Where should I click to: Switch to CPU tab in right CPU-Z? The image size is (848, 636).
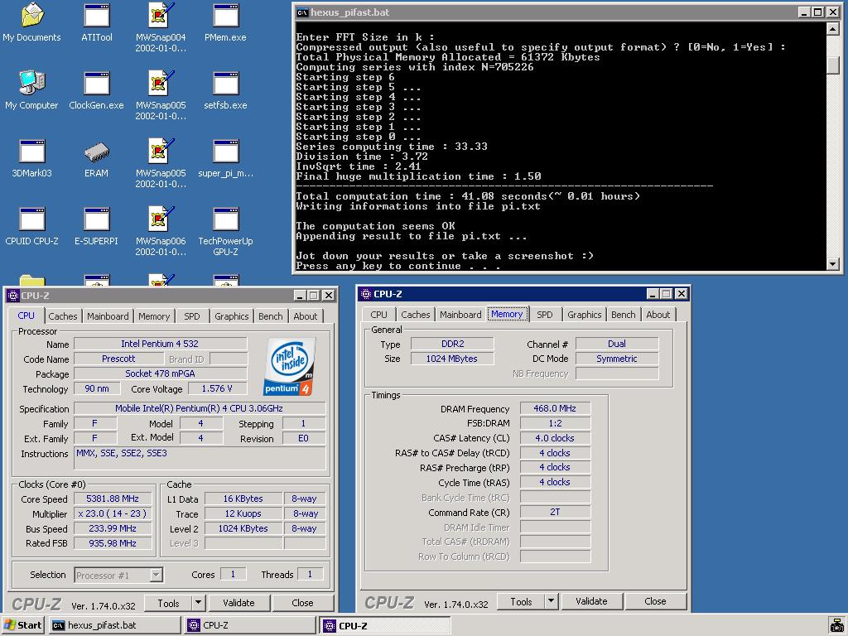[x=378, y=315]
